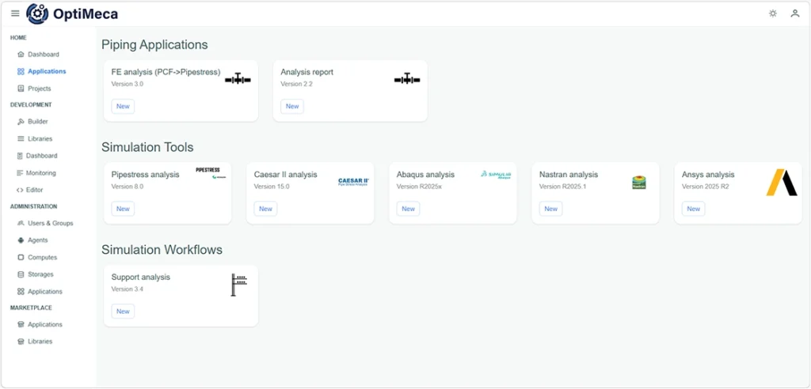Click the Pipestress logo image
This screenshot has height=389, width=811.
209,173
